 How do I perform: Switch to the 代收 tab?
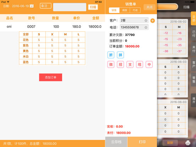coord(135,10)
